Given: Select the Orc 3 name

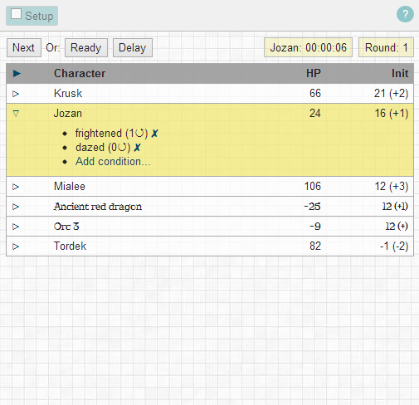Looking at the screenshot, I should tap(66, 227).
